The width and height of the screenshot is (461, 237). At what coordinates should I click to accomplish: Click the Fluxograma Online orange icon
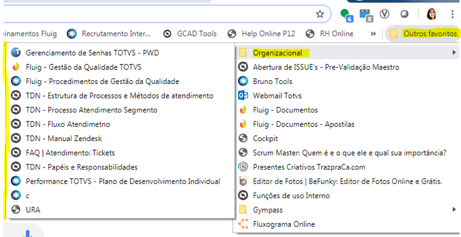pos(243,224)
